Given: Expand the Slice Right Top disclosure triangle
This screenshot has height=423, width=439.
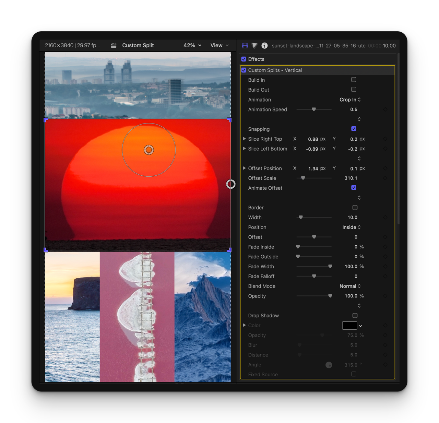Looking at the screenshot, I should coord(244,139).
